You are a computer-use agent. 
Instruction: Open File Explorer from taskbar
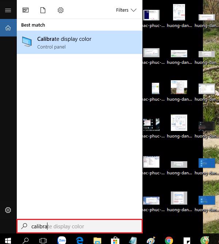tap(97, 240)
